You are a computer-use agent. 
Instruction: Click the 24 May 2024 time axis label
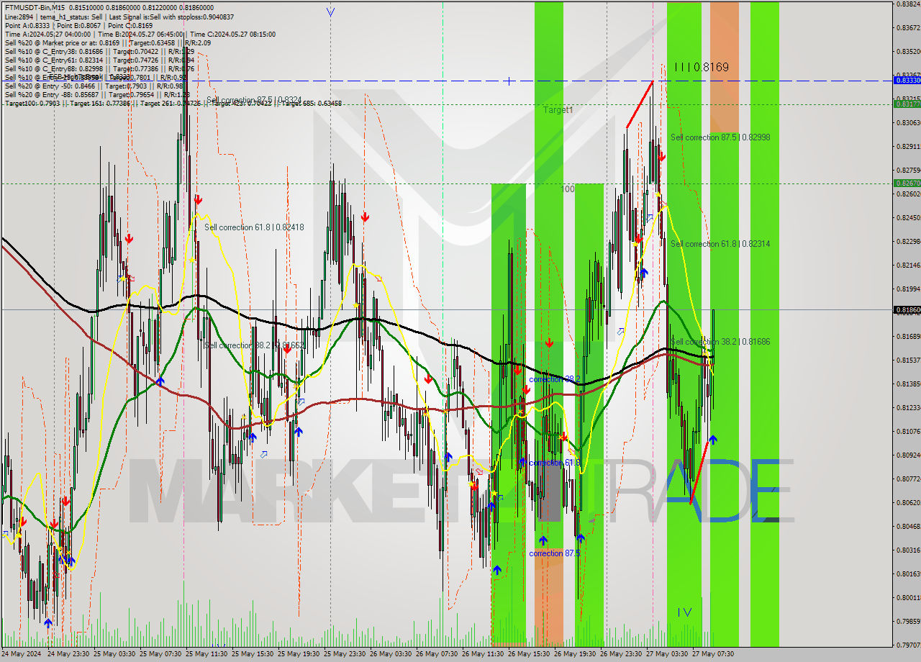pos(22,654)
